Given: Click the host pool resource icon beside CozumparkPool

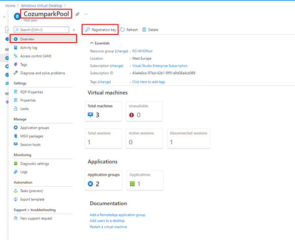Looking at the screenshot, I should pyautogui.click(x=17, y=16).
